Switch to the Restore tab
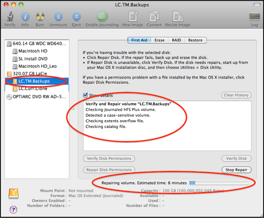The image size is (264, 218). [195, 40]
